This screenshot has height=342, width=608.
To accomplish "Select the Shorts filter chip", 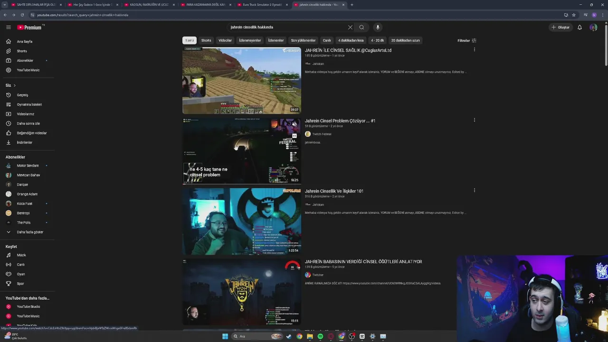I will (206, 40).
